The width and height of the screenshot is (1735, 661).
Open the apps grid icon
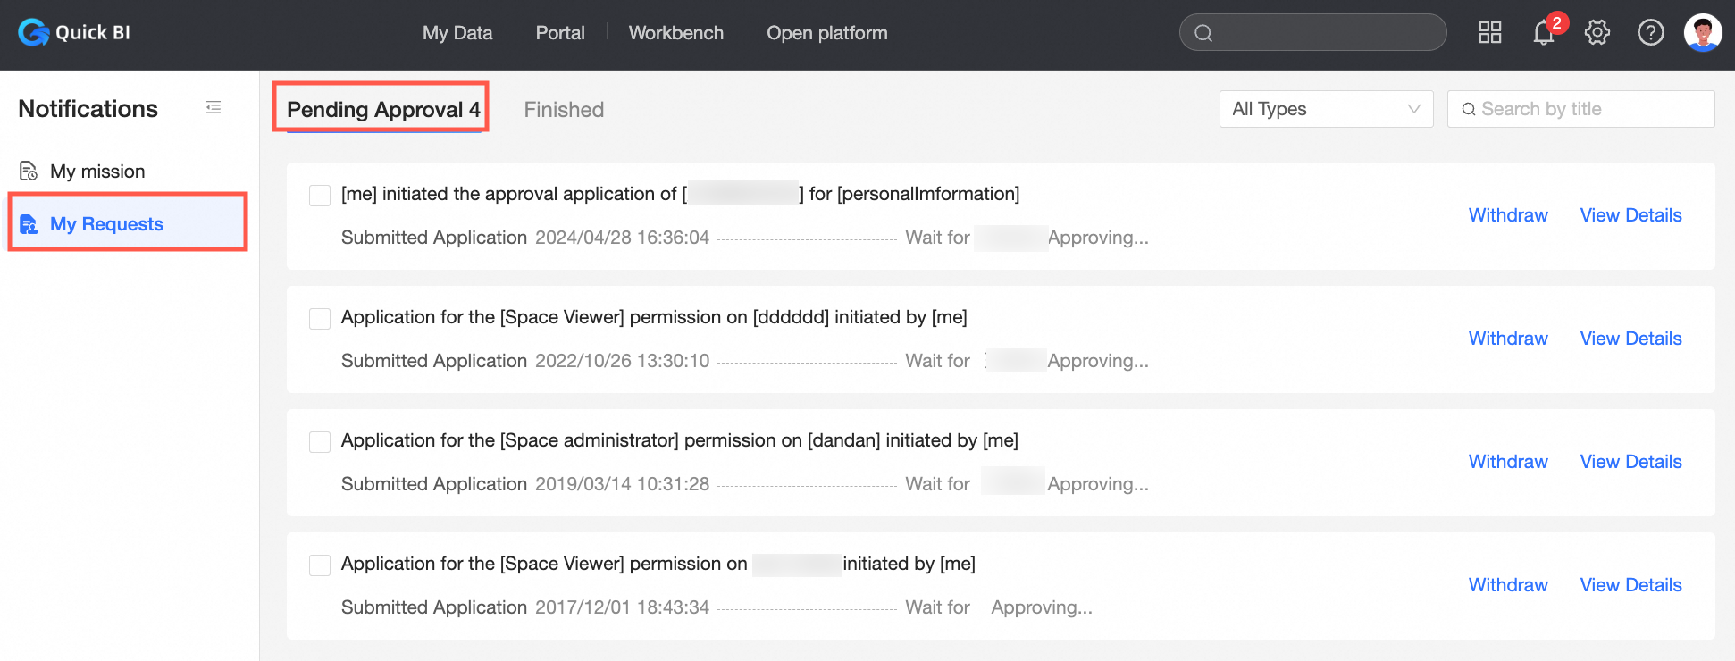1489,33
